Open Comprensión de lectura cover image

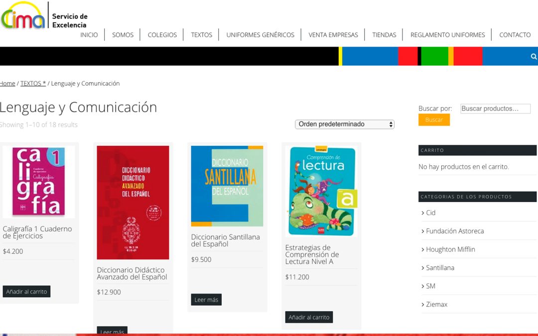coord(321,191)
